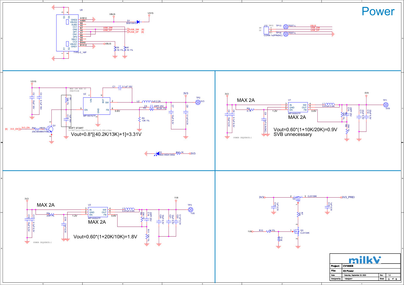404x285 pixels.
Task: Select the L1 inductor symbol
Action: [330, 104]
